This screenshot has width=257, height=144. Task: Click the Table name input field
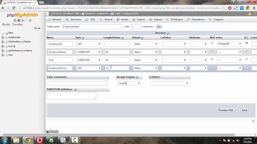[x=92, y=27]
